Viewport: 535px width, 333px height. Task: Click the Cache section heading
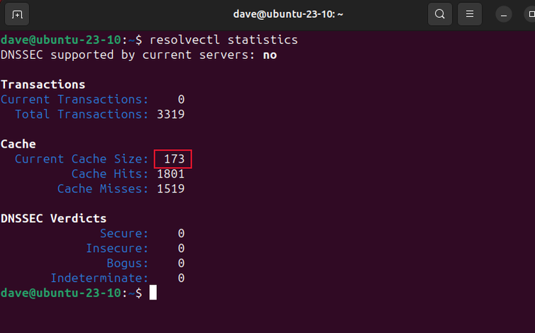(x=18, y=144)
